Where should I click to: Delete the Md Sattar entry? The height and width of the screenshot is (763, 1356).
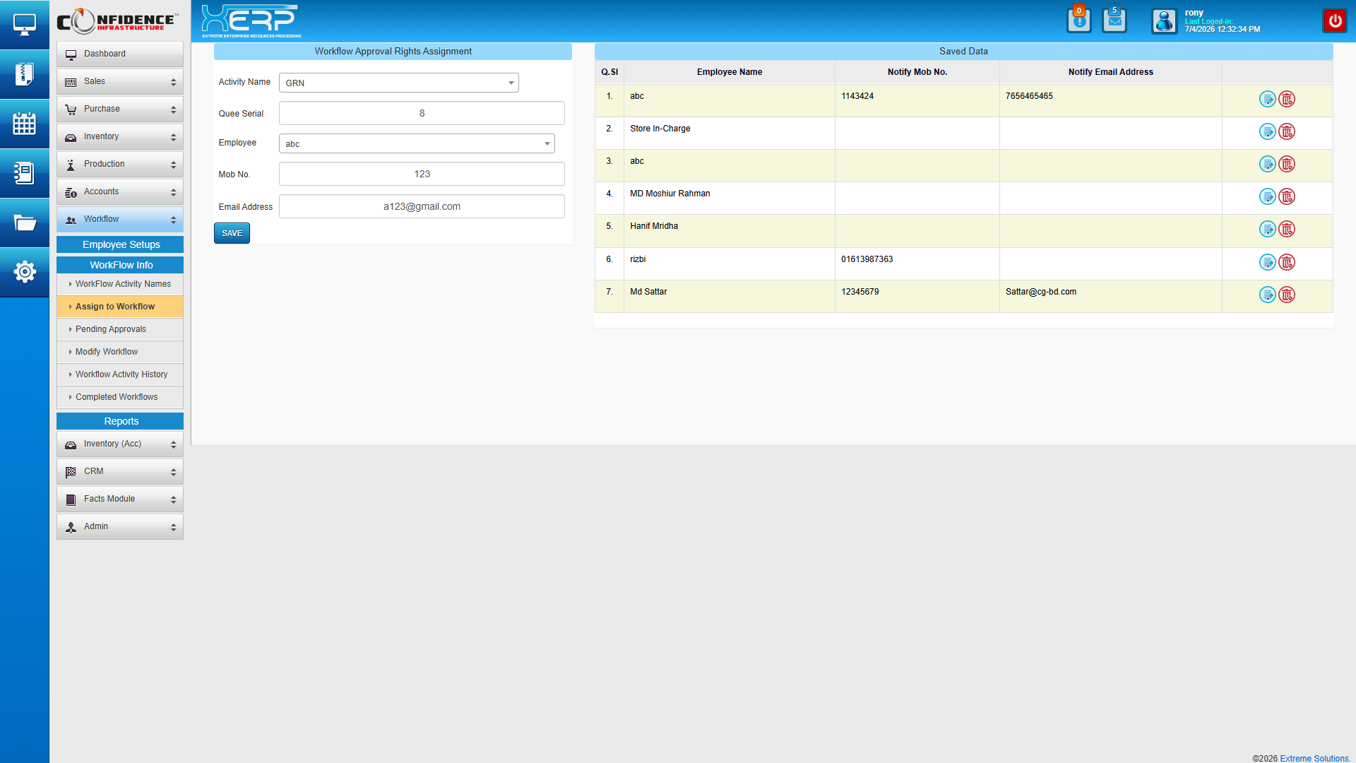1287,295
